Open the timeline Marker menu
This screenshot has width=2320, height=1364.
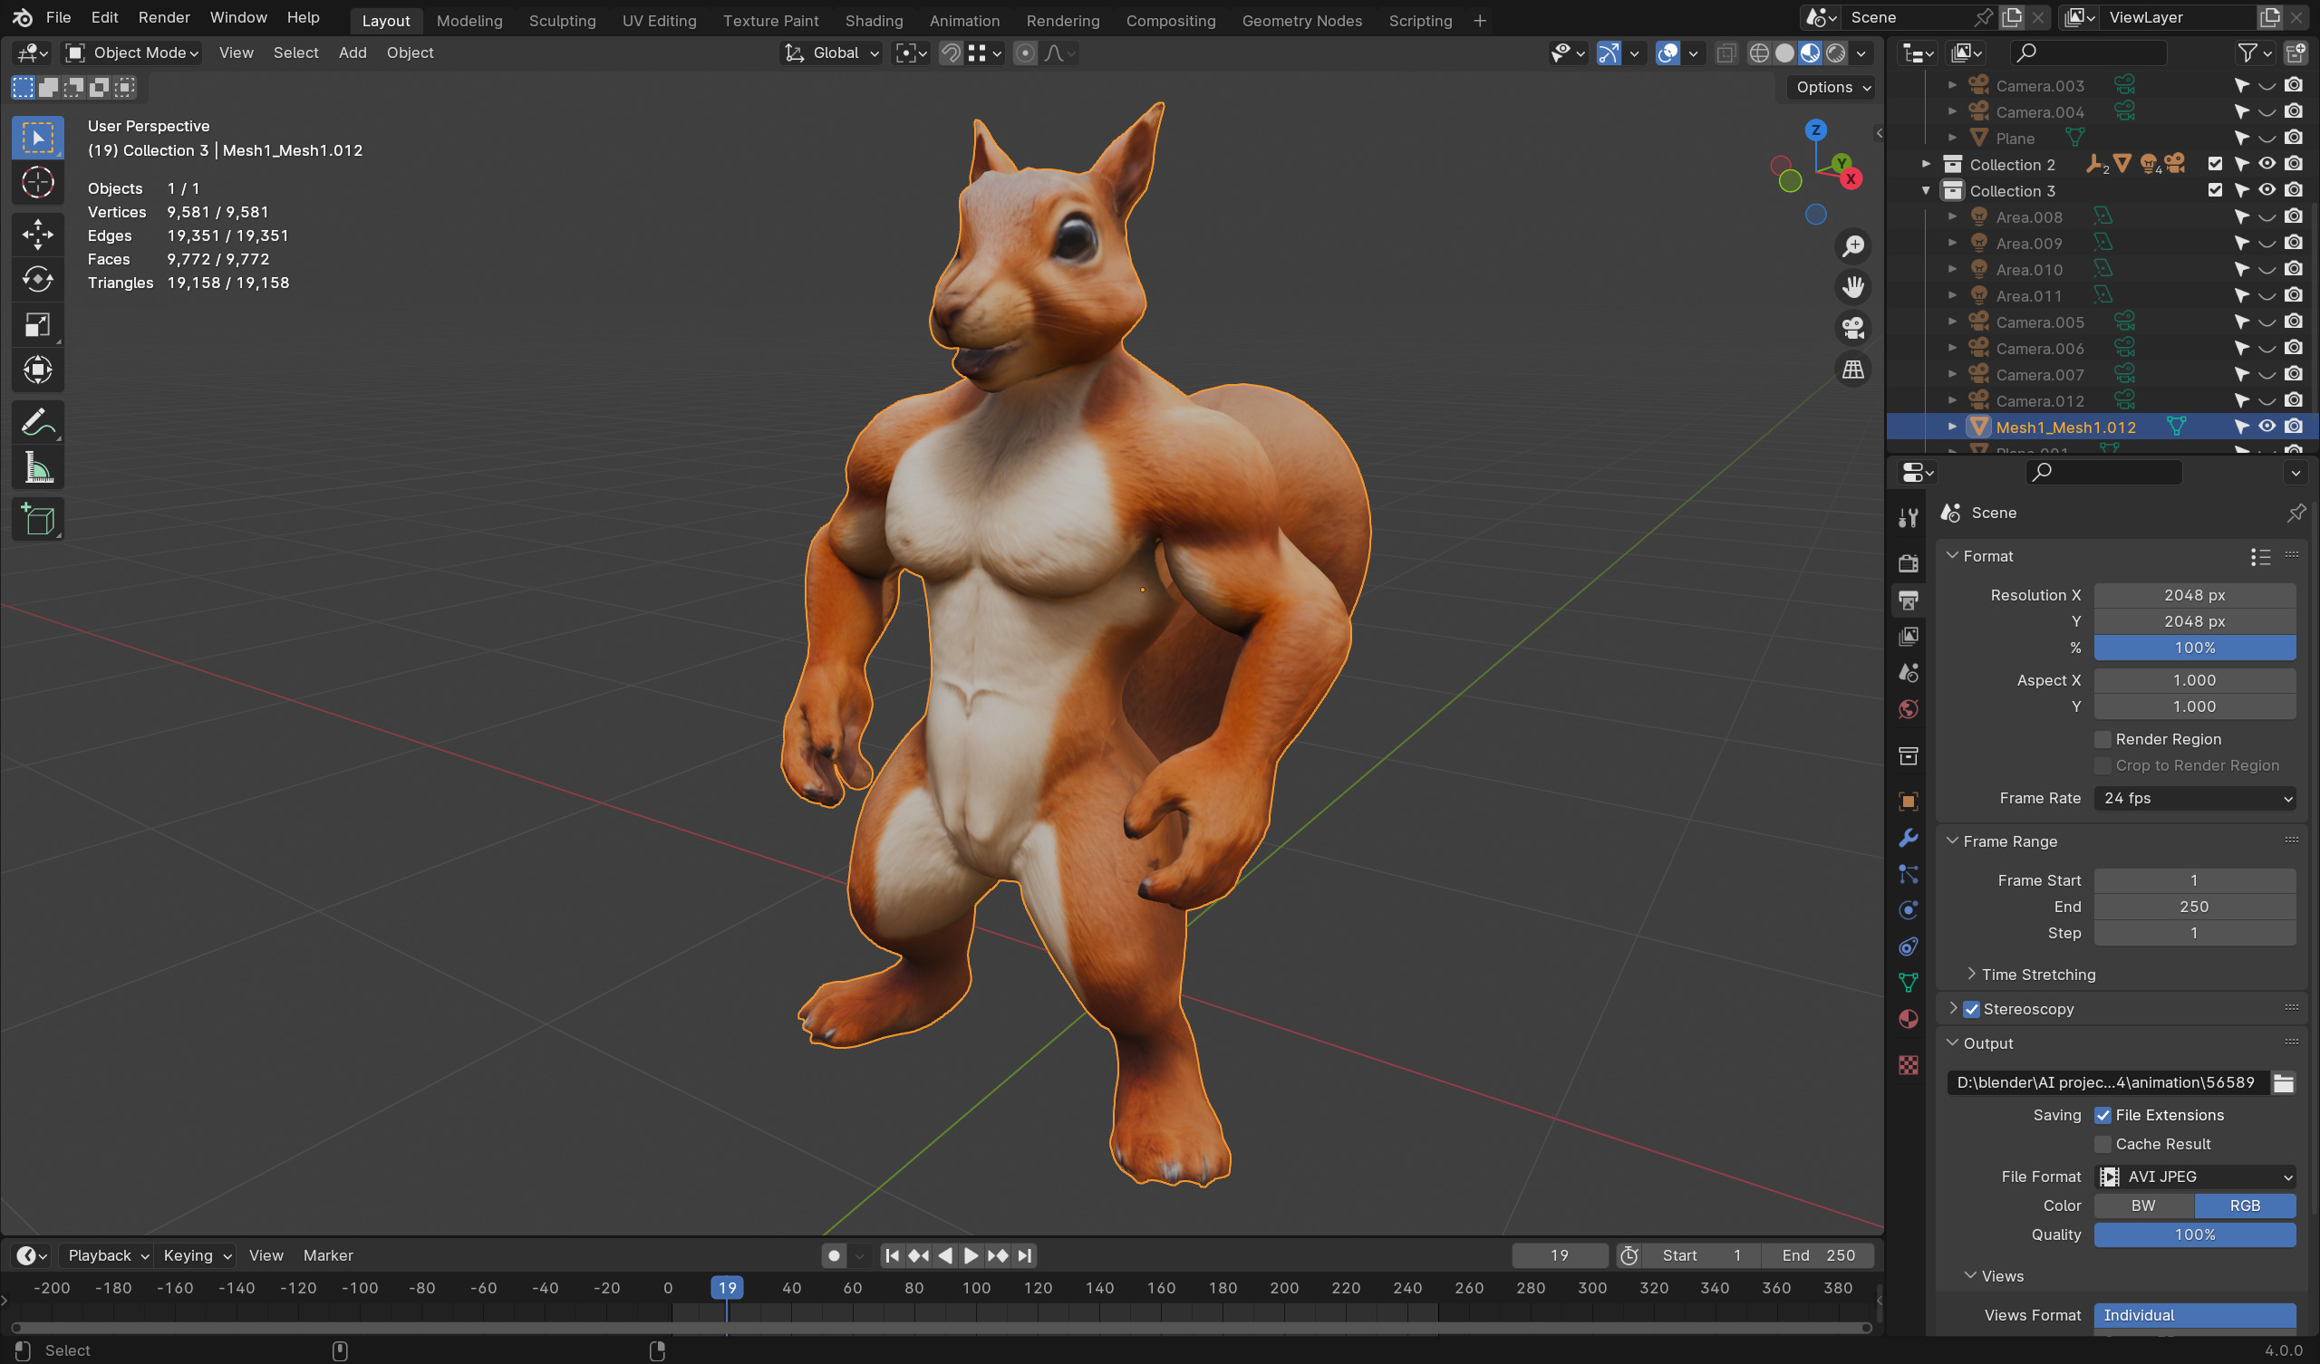pyautogui.click(x=328, y=1256)
